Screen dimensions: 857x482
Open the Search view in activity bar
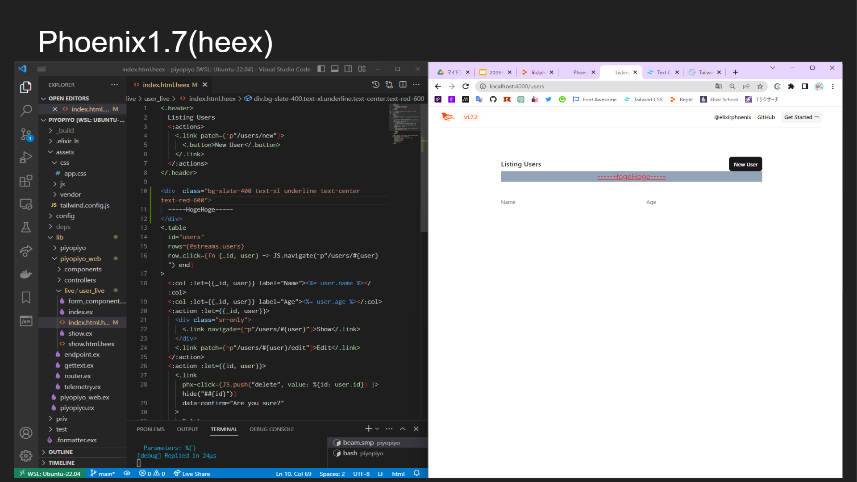(x=26, y=110)
